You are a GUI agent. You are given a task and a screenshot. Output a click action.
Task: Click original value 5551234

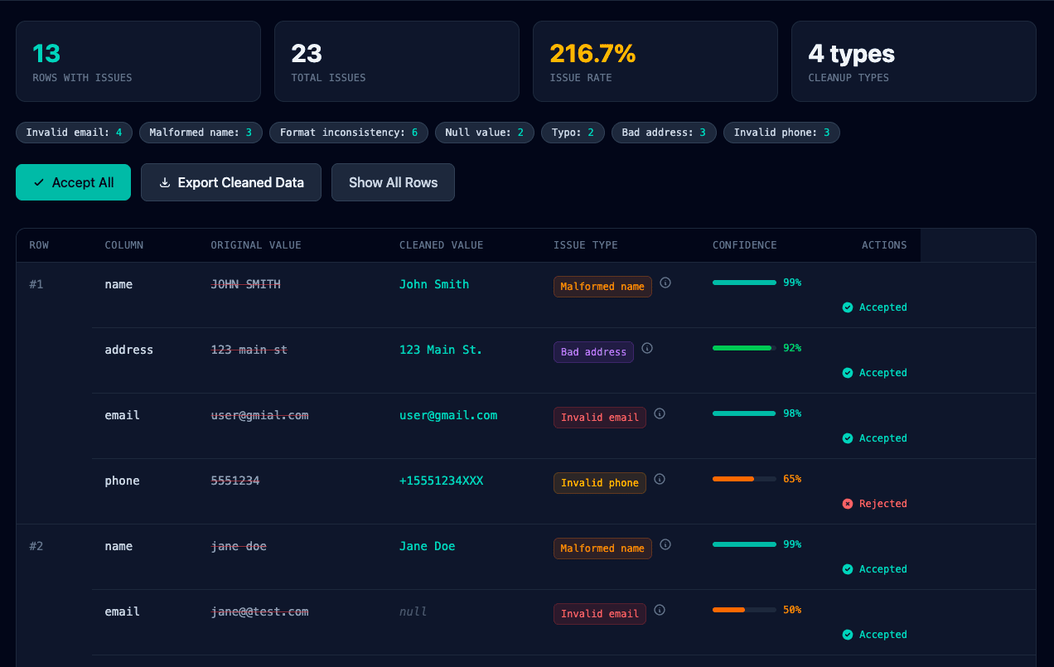(234, 481)
